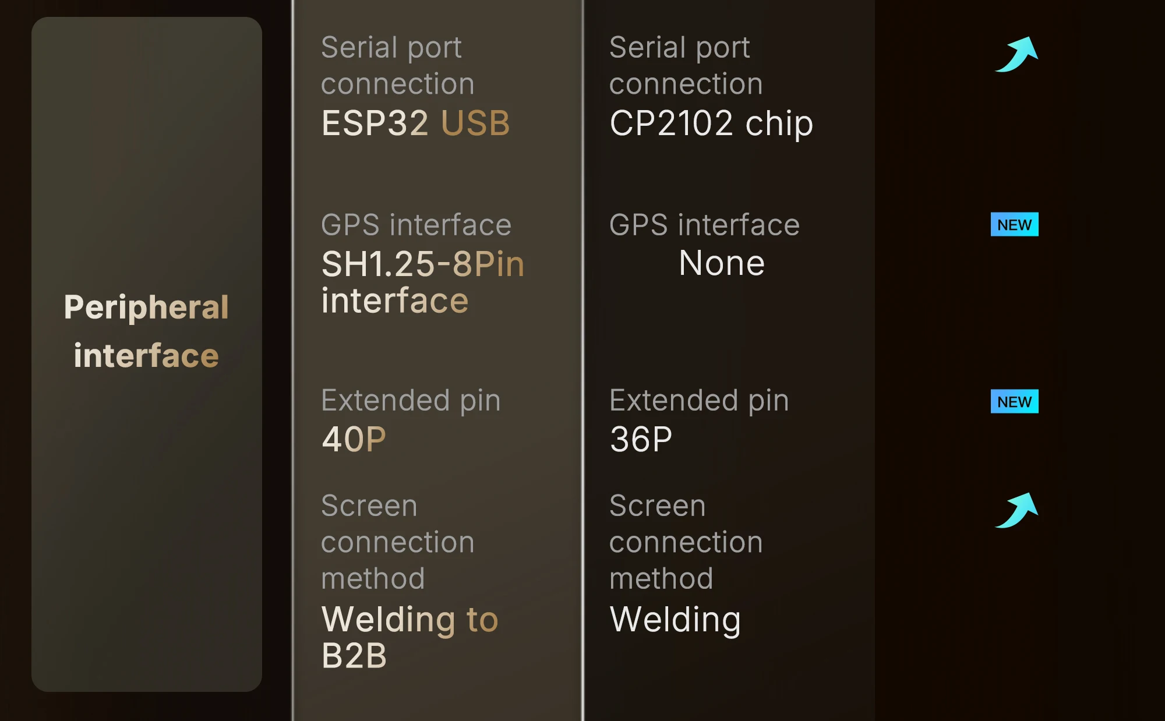Viewport: 1165px width, 721px height.
Task: Select the 36P extended pin value
Action: point(641,439)
